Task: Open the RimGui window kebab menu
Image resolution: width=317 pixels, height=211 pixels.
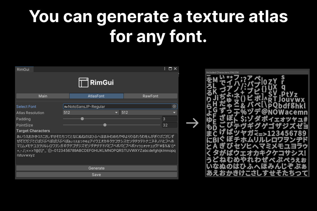Action: [x=165, y=69]
